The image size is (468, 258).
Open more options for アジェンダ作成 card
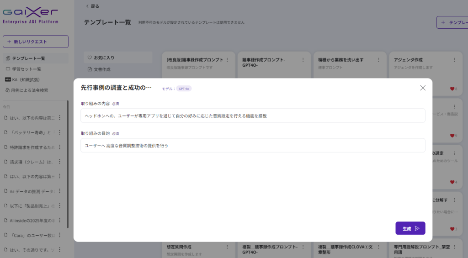(454, 60)
